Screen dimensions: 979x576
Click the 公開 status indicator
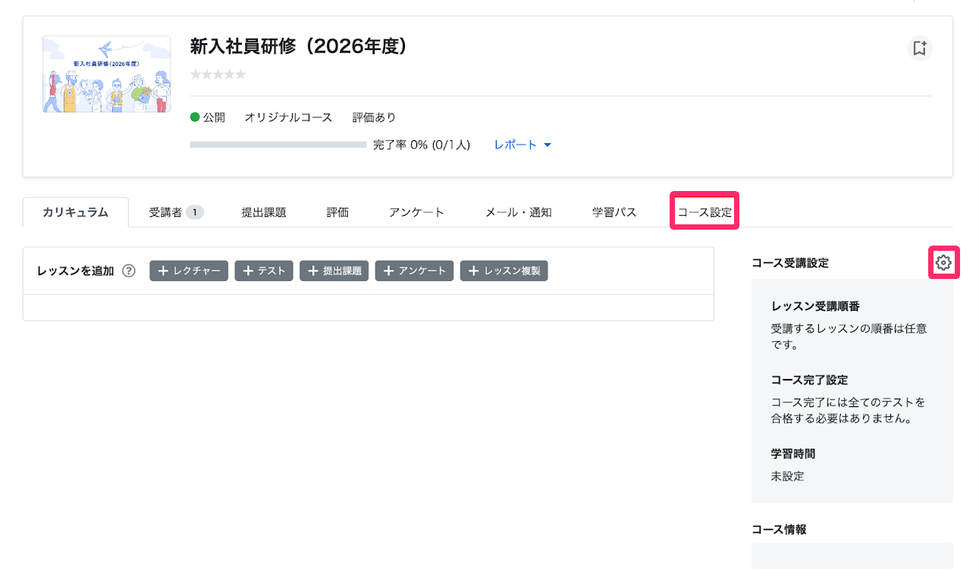(208, 117)
